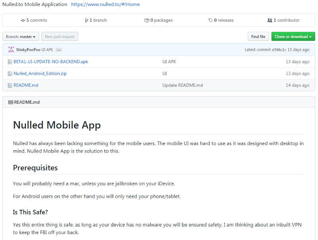Click the commits icon

point(23,20)
